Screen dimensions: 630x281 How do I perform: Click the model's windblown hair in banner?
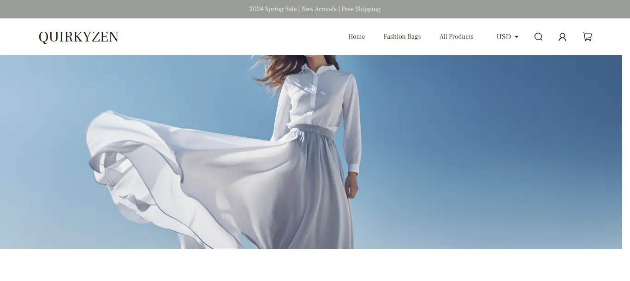(x=277, y=69)
